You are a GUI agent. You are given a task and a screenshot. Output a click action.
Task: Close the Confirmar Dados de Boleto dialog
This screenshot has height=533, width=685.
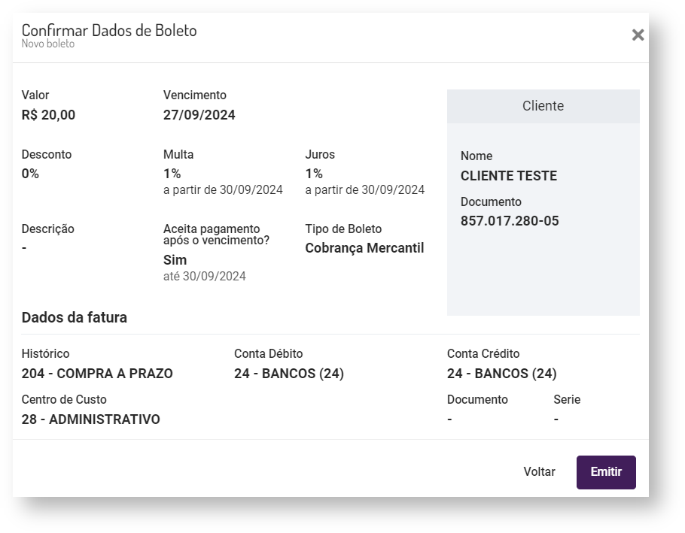(638, 35)
